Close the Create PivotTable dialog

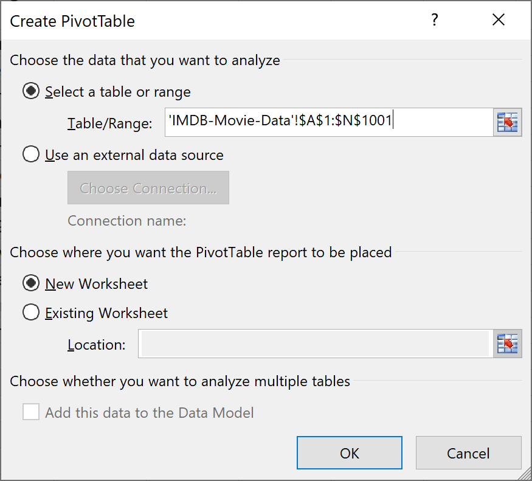[x=499, y=19]
